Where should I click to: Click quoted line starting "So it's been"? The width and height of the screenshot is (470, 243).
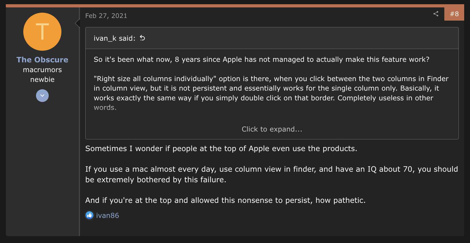coord(261,59)
